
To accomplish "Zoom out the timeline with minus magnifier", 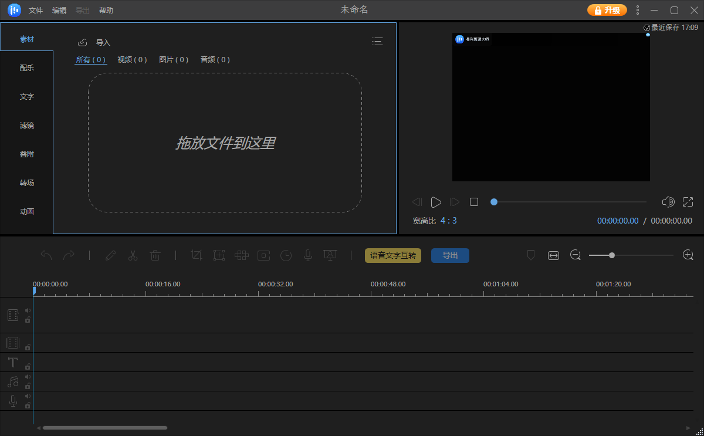I will 576,255.
